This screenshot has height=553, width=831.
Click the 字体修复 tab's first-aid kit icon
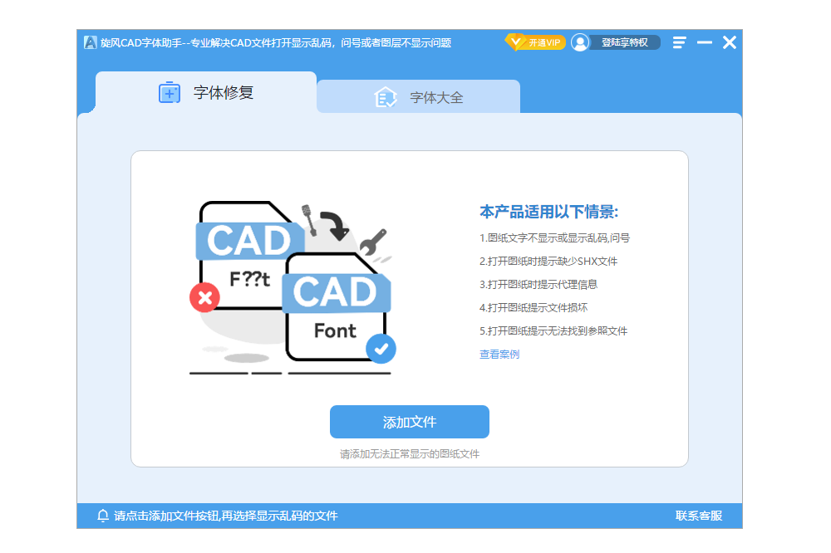pos(170,92)
